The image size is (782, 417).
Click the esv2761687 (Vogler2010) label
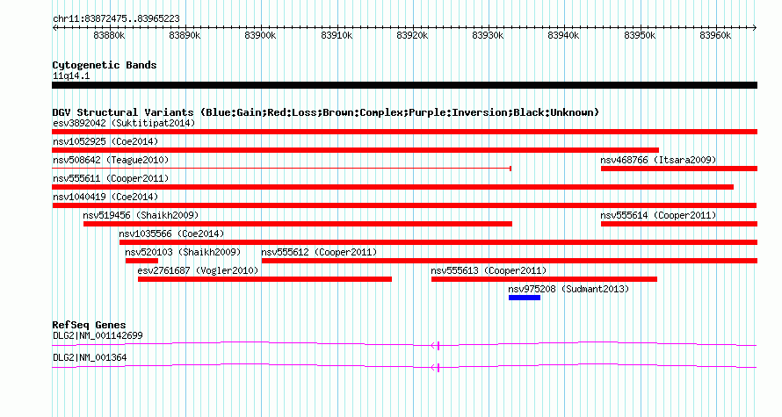coord(198,270)
